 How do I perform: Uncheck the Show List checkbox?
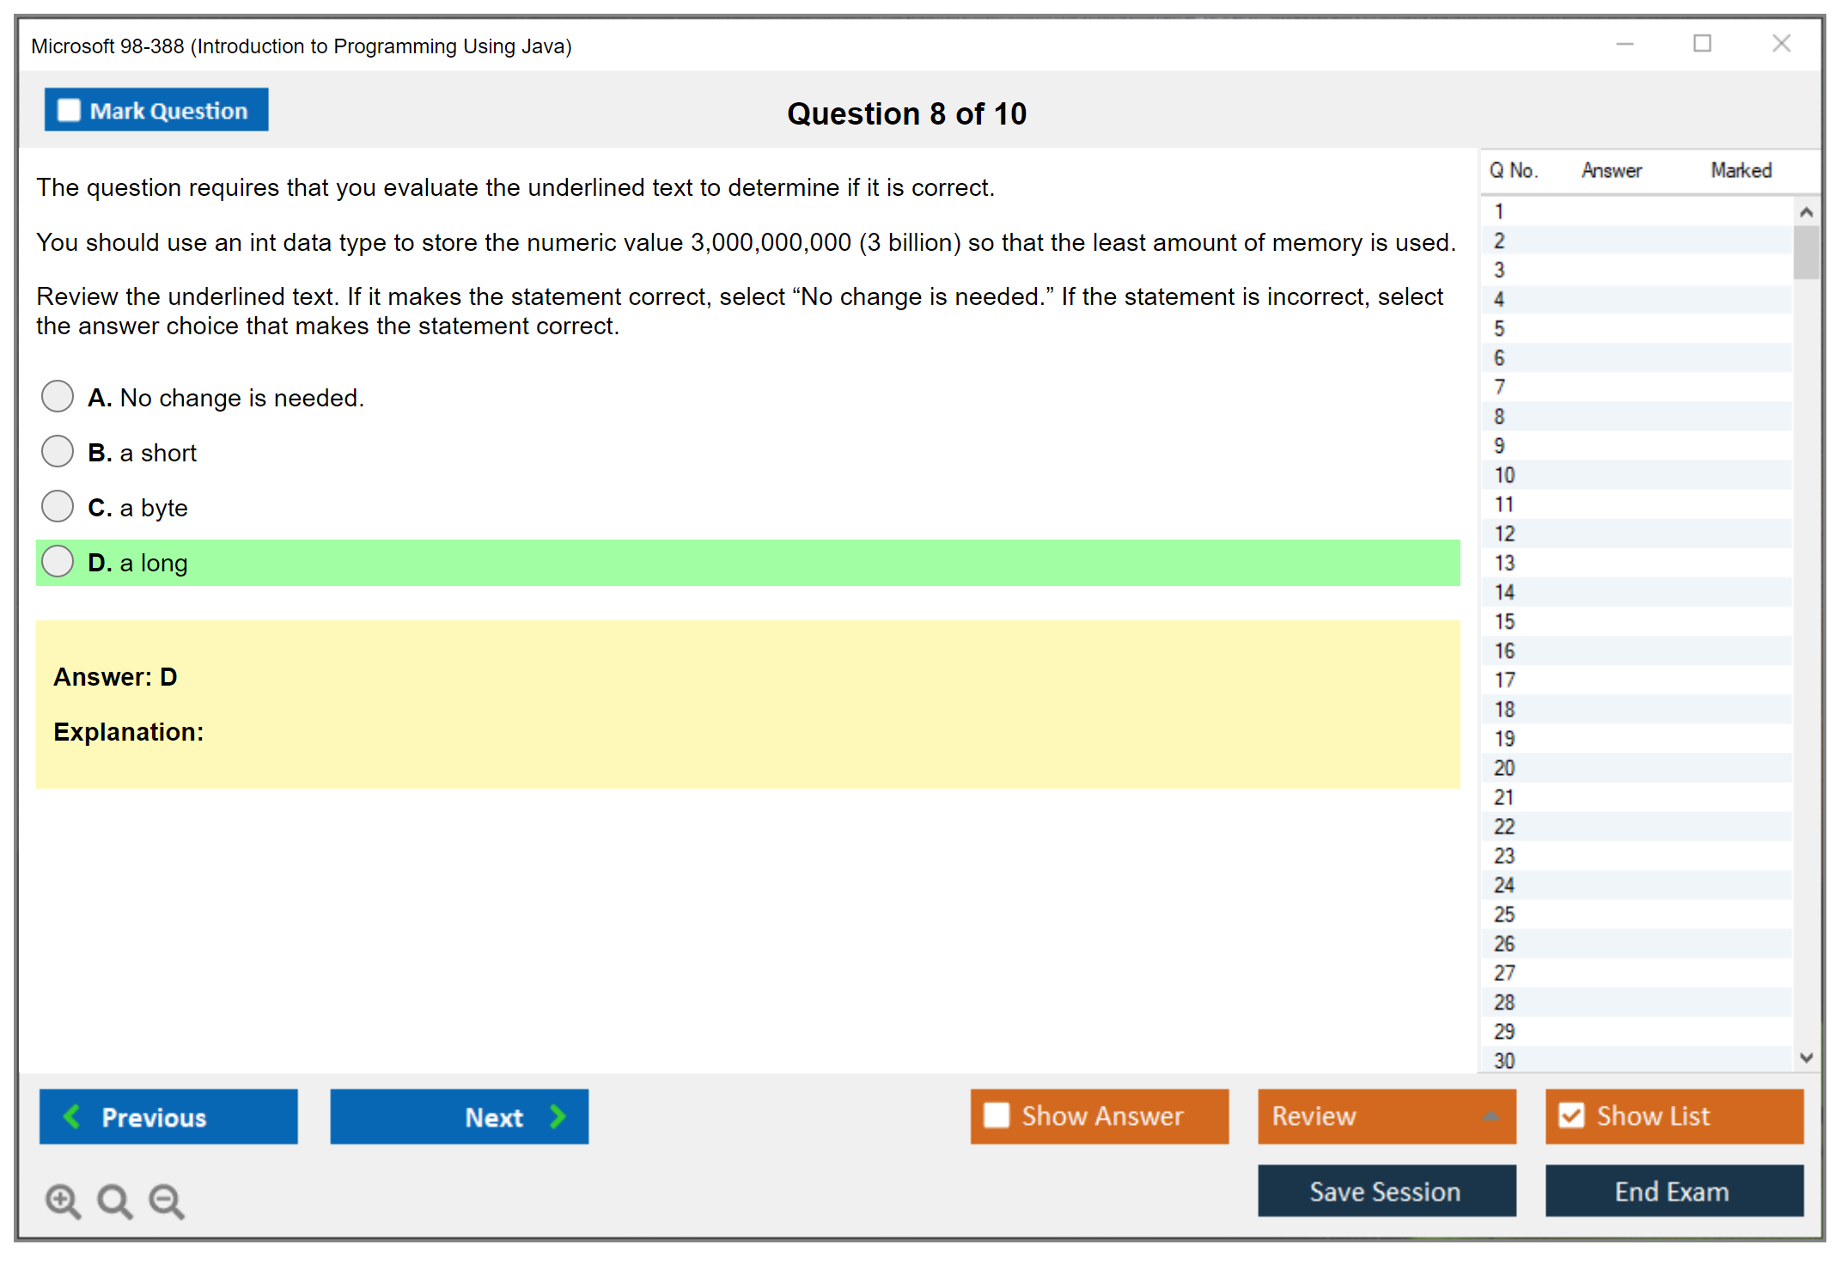pos(1571,1115)
